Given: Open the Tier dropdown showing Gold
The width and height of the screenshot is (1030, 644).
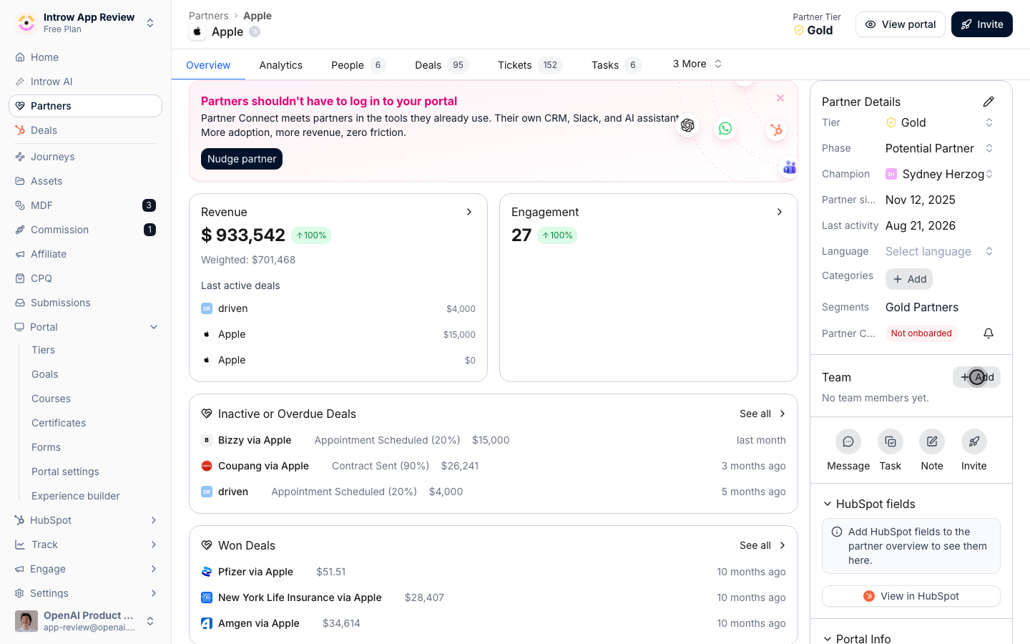Looking at the screenshot, I should (x=940, y=122).
